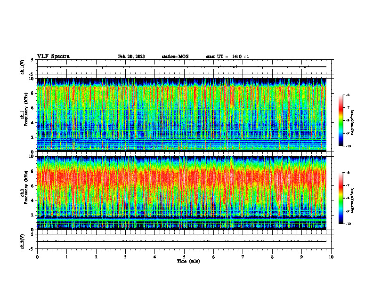373x288 pixels.
Task: Click the ch.1 frequency tick label "4"
Action: [33, 123]
